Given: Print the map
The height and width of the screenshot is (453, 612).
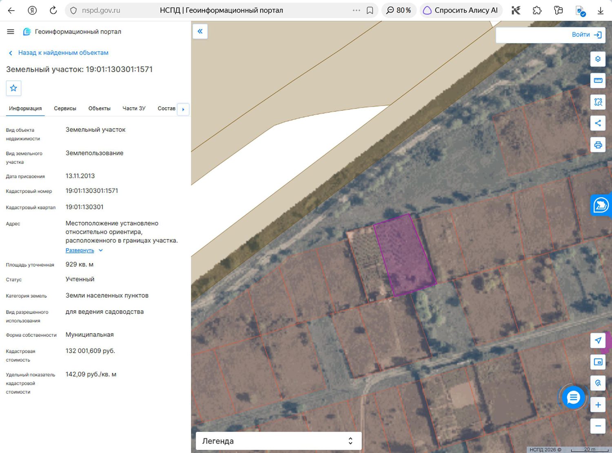Looking at the screenshot, I should click(598, 145).
